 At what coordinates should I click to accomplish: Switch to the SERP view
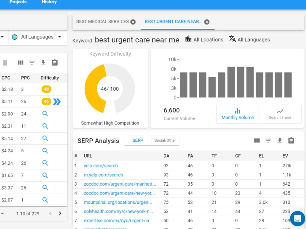click(x=138, y=140)
